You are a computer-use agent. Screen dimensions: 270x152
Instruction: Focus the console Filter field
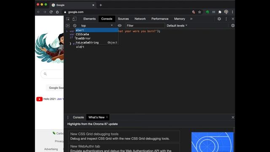pyautogui.click(x=145, y=25)
